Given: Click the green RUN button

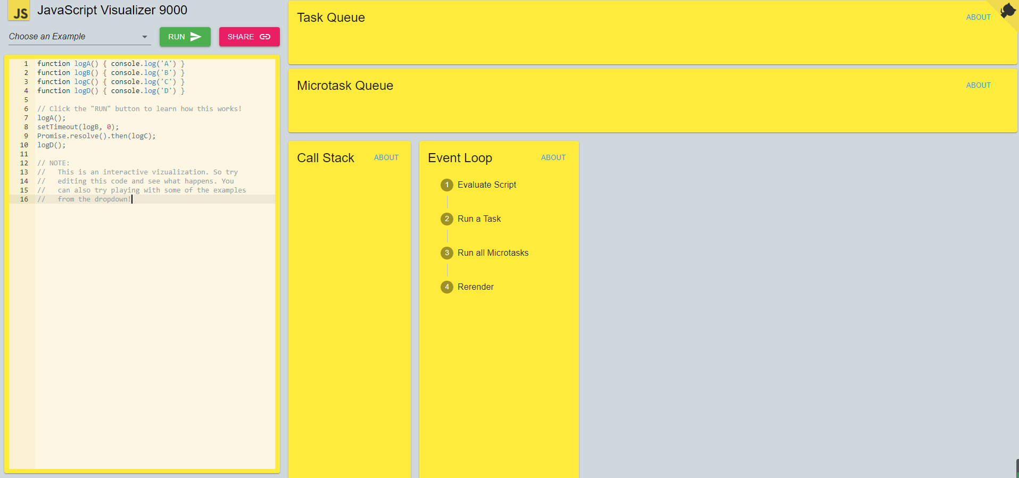Looking at the screenshot, I should (185, 37).
